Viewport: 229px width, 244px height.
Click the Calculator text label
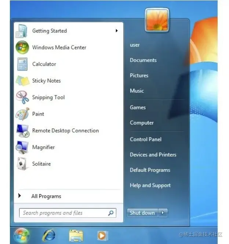click(x=44, y=64)
